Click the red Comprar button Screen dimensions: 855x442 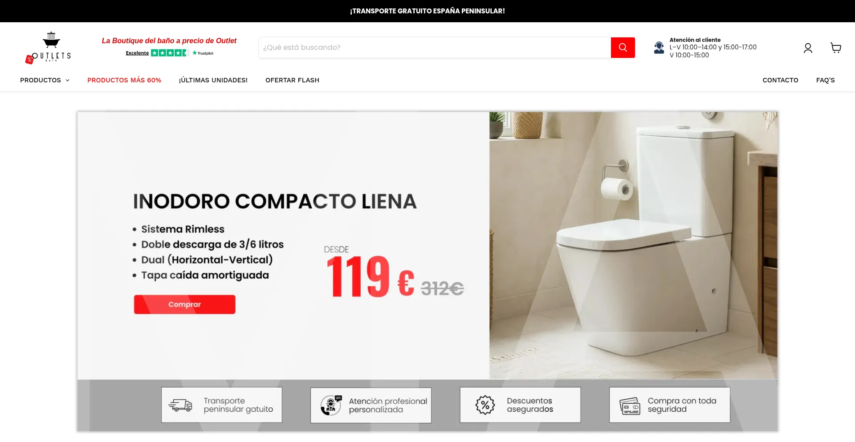185,304
